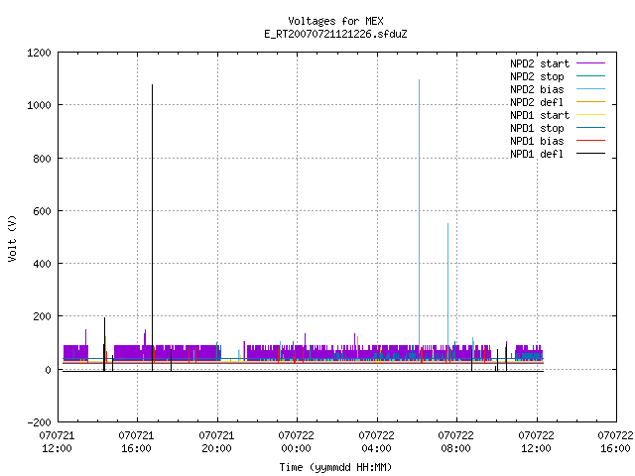Click the '070722 12:00' x-axis tick label
635x476 pixels.
tap(536, 442)
